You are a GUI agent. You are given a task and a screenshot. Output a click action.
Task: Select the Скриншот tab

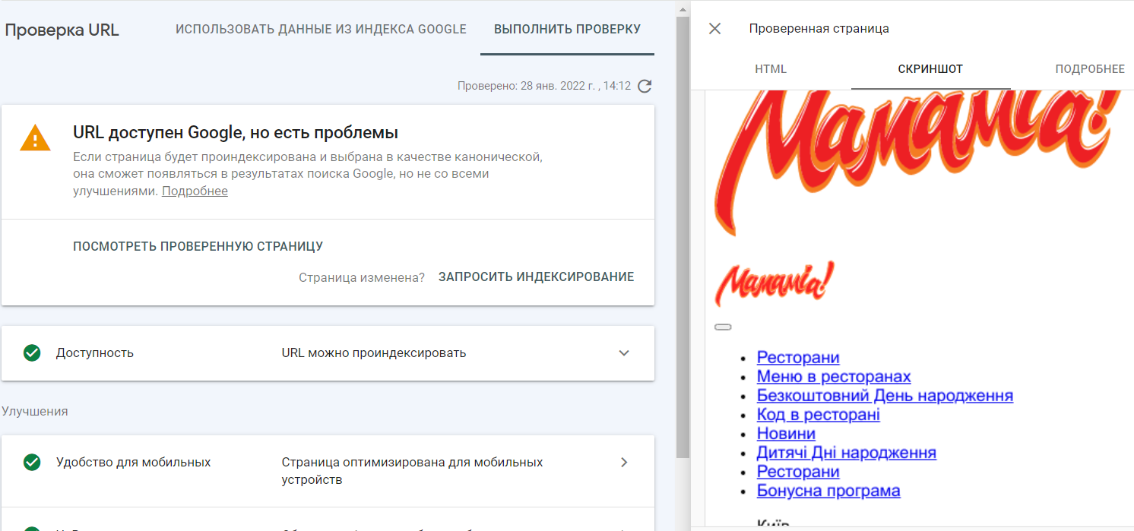tap(930, 69)
